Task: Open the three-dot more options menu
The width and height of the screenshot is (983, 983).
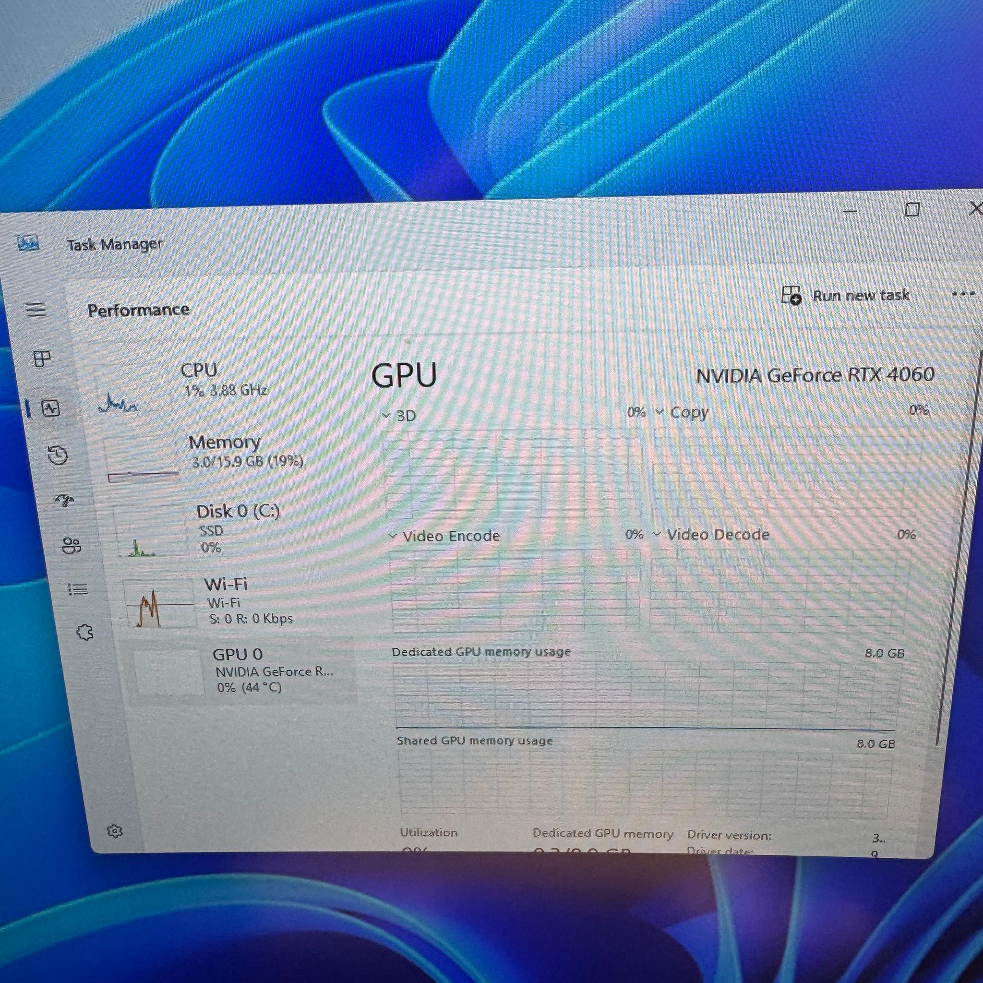Action: (963, 294)
